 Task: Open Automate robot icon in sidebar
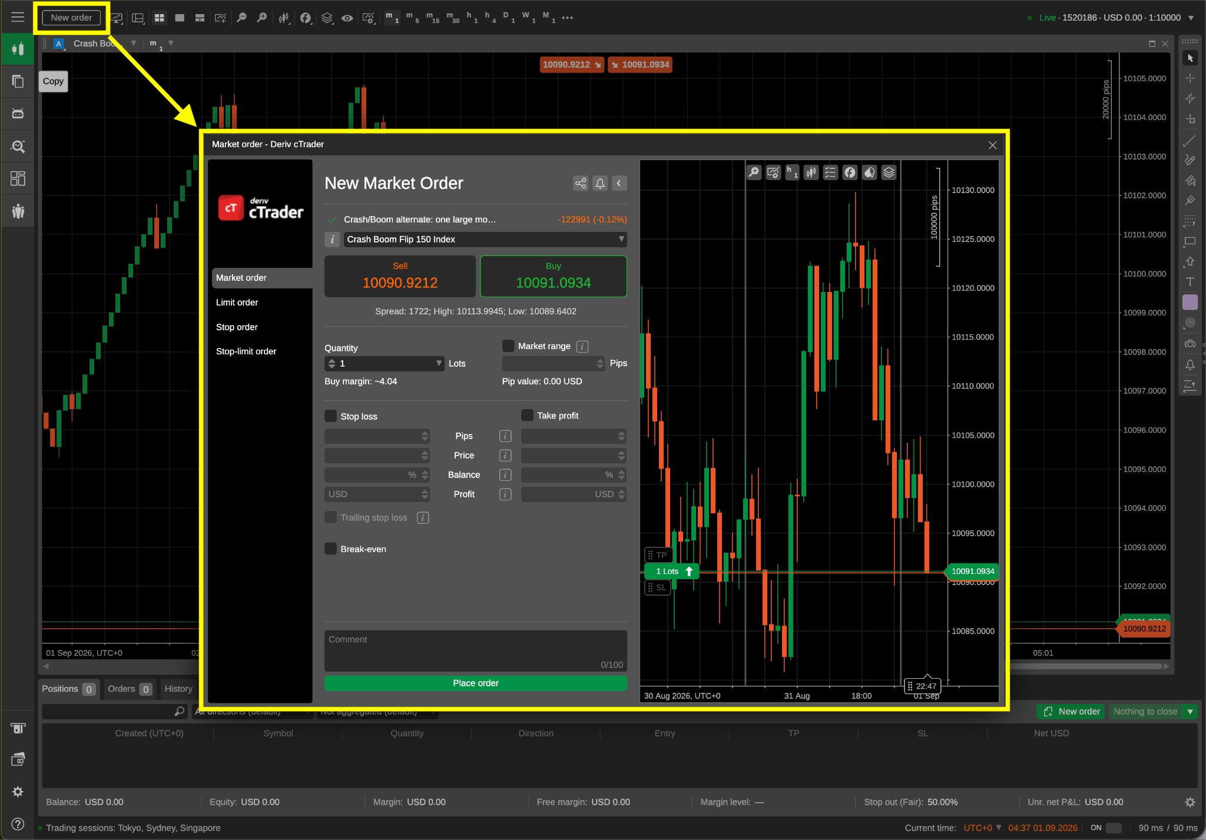tap(18, 113)
